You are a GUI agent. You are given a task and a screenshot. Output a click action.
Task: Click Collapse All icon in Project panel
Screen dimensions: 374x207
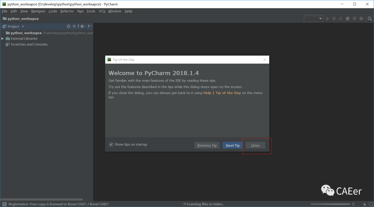(x=74, y=26)
